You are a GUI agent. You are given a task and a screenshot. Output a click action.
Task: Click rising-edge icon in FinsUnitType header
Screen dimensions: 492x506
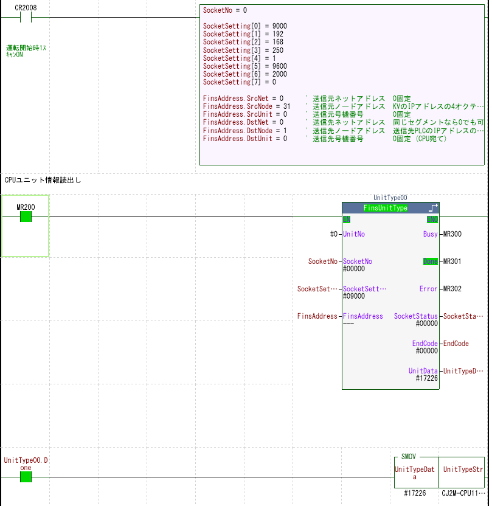coord(432,208)
